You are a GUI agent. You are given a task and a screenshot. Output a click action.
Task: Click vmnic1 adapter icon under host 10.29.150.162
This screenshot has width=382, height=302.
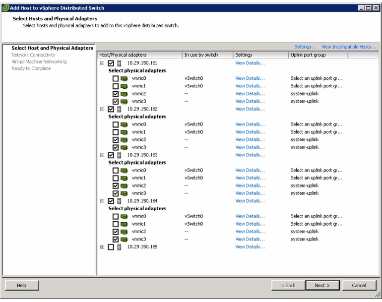click(x=124, y=132)
